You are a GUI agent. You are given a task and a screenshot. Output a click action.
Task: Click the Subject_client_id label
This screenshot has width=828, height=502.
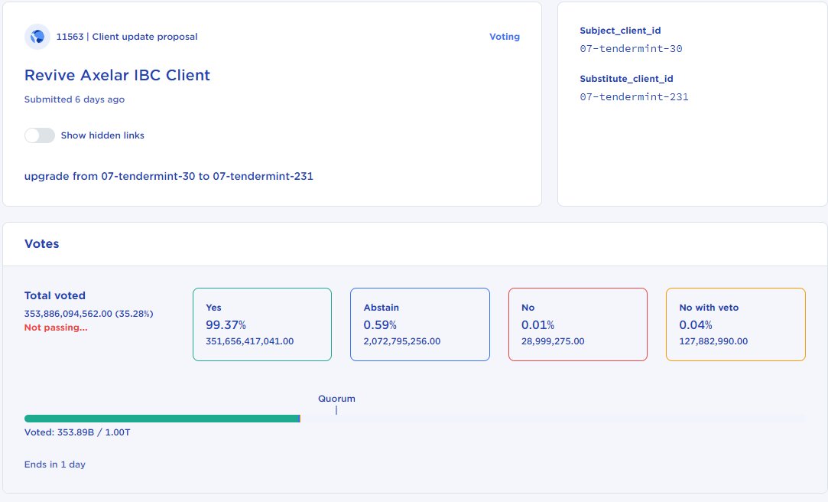tap(621, 31)
